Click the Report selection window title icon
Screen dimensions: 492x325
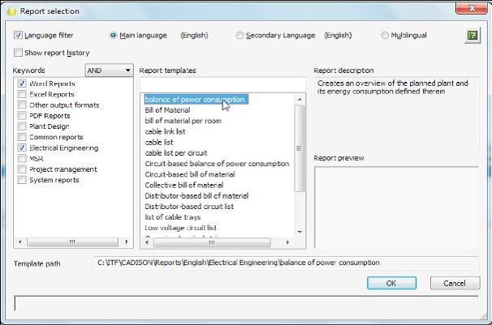(11, 11)
